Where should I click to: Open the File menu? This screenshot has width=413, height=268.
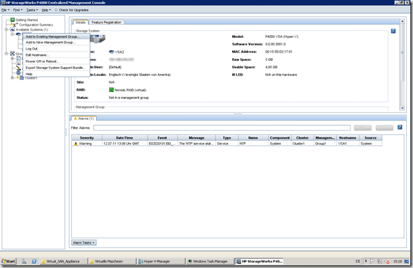pos(5,10)
